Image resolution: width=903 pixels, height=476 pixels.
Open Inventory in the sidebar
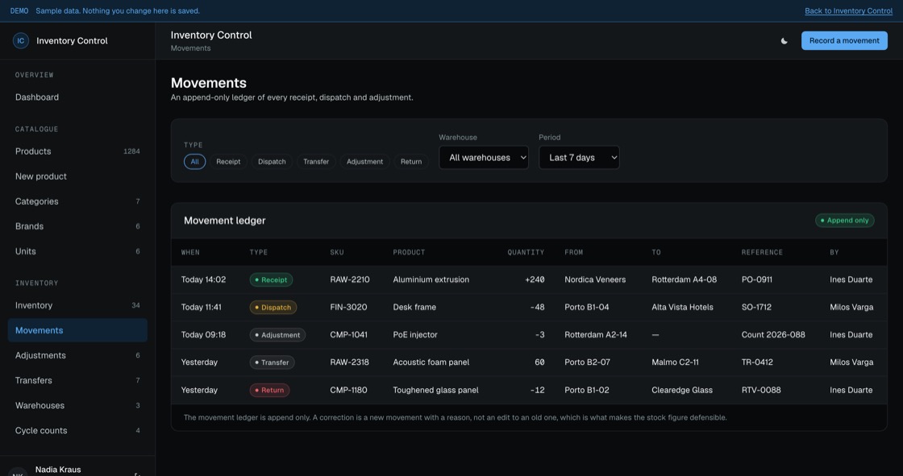tap(77, 305)
